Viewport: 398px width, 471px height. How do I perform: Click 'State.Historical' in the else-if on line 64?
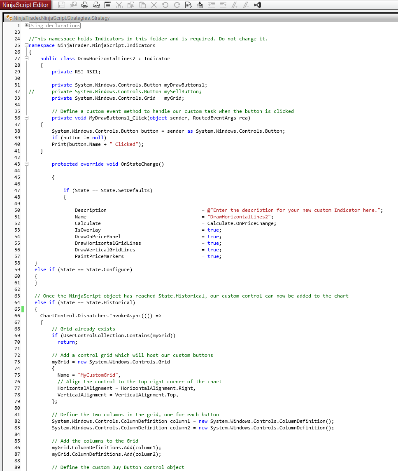(x=109, y=302)
